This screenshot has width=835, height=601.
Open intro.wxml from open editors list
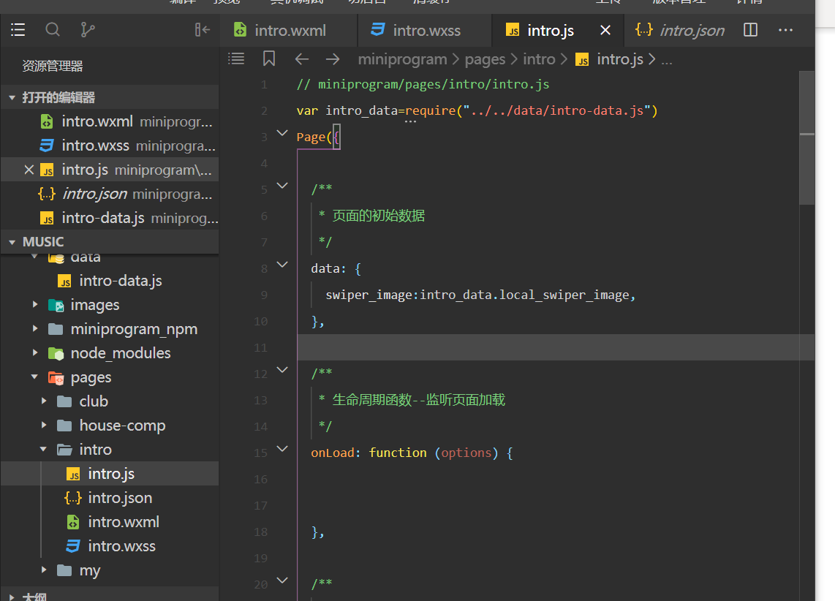(x=110, y=121)
